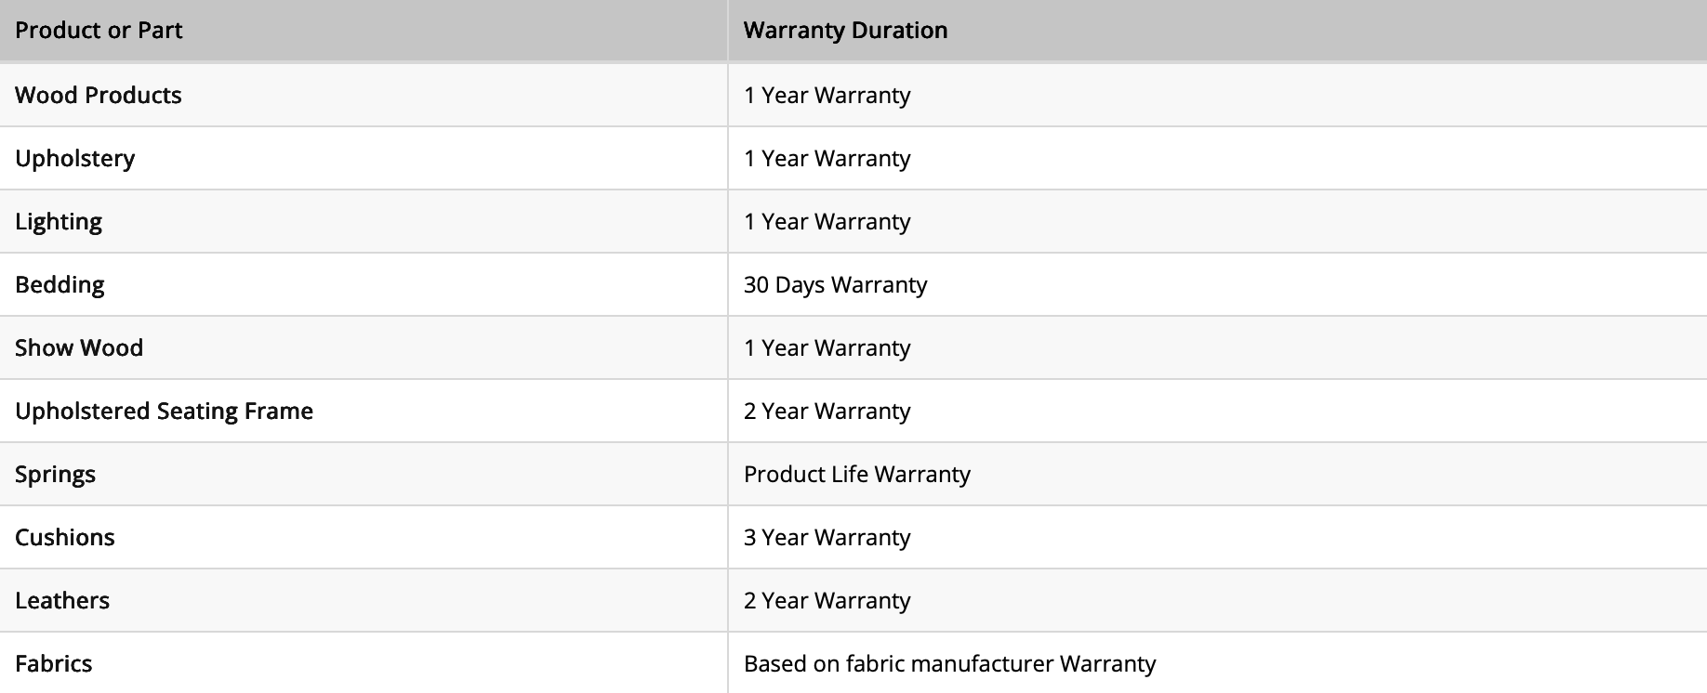
Task: Click the Leathers 2 Year Warranty cell
Action: (1217, 600)
